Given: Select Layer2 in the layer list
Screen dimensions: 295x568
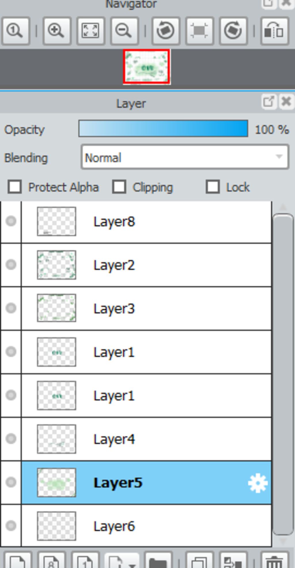Looking at the screenshot, I should pos(146,265).
